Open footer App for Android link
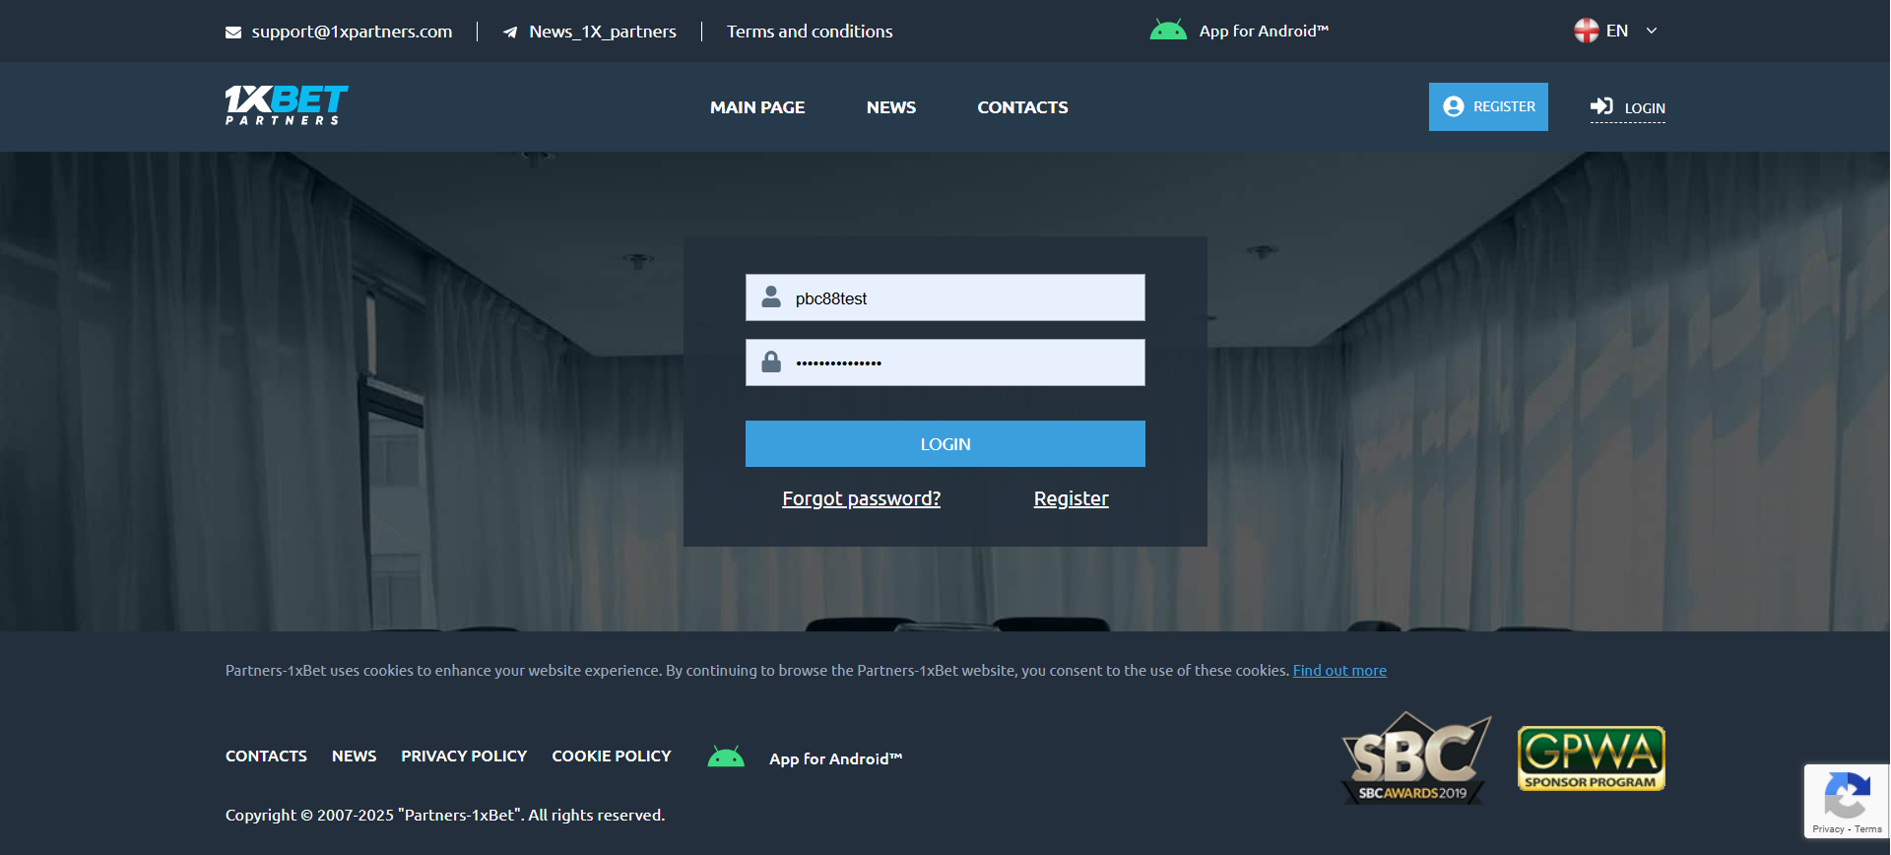 point(835,758)
